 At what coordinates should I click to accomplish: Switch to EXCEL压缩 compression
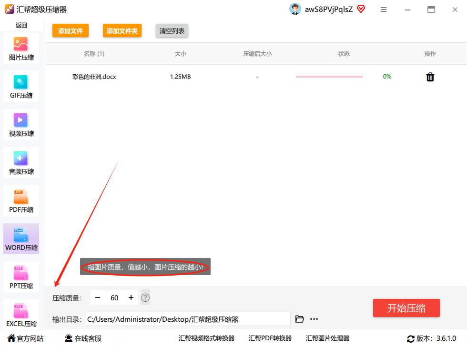pos(21,315)
